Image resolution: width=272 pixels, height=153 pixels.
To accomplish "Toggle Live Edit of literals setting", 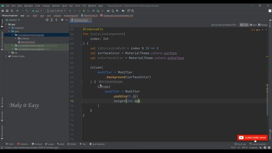I will pos(224,25).
